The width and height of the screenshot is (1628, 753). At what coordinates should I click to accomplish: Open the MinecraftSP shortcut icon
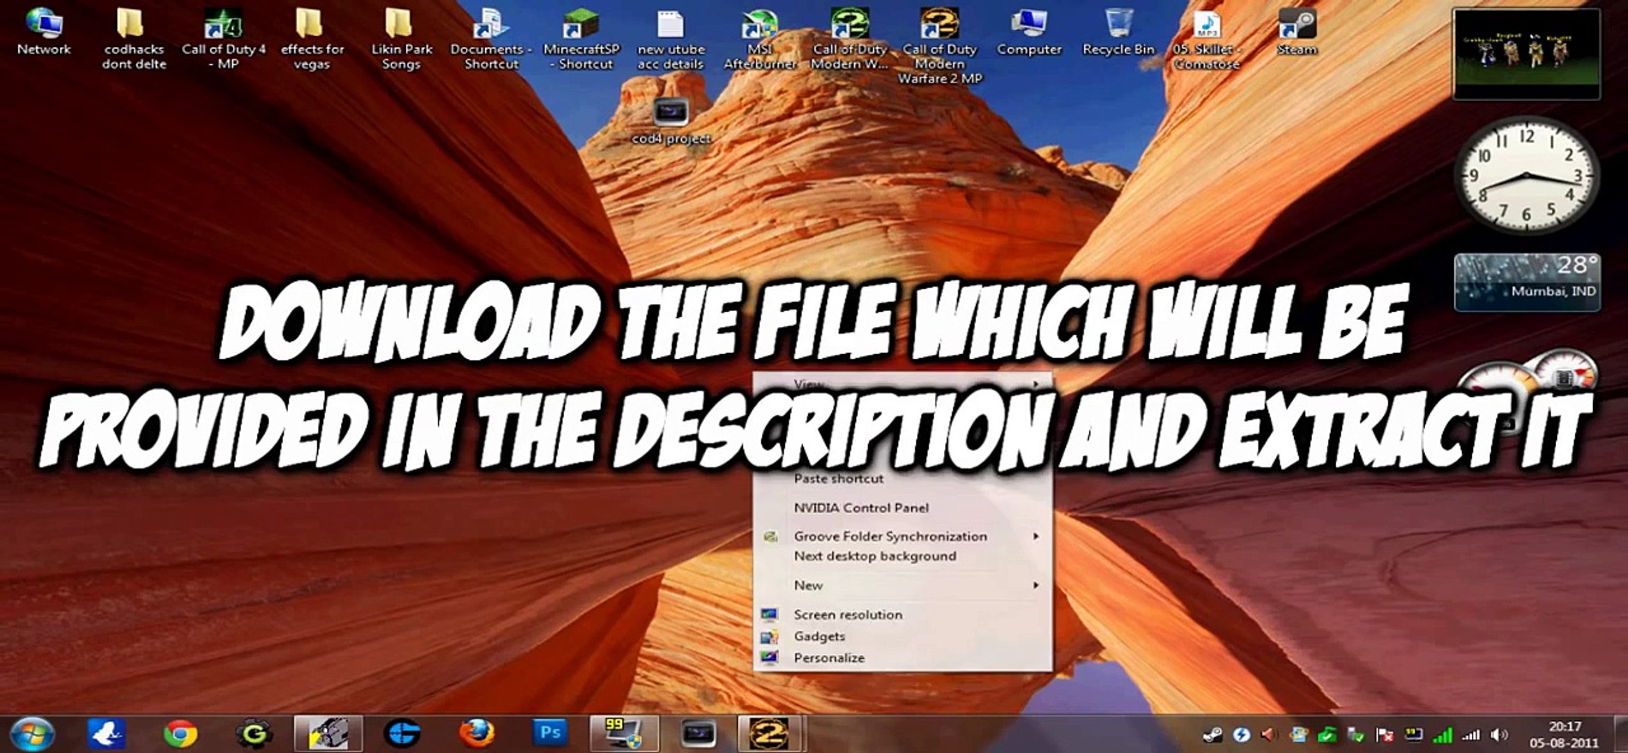581,26
